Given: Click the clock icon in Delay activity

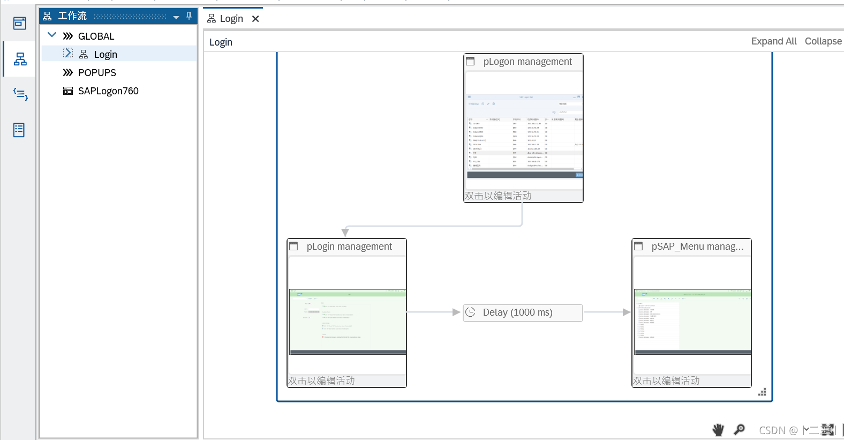Looking at the screenshot, I should [x=471, y=312].
